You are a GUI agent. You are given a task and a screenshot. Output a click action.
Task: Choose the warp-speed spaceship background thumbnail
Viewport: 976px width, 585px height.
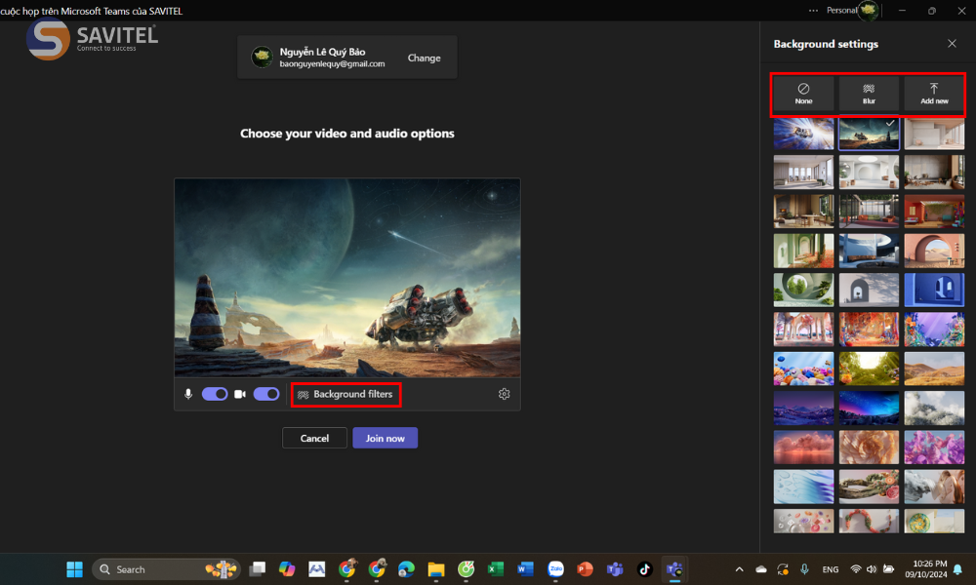click(803, 133)
